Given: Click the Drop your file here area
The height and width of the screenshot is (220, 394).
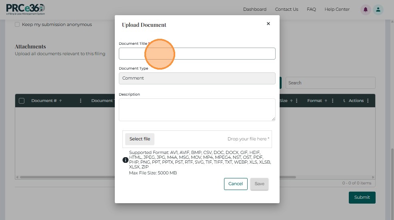Looking at the screenshot, I should coord(248,139).
